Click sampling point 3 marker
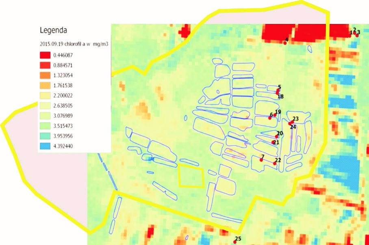The image size is (369, 245). click(x=357, y=35)
